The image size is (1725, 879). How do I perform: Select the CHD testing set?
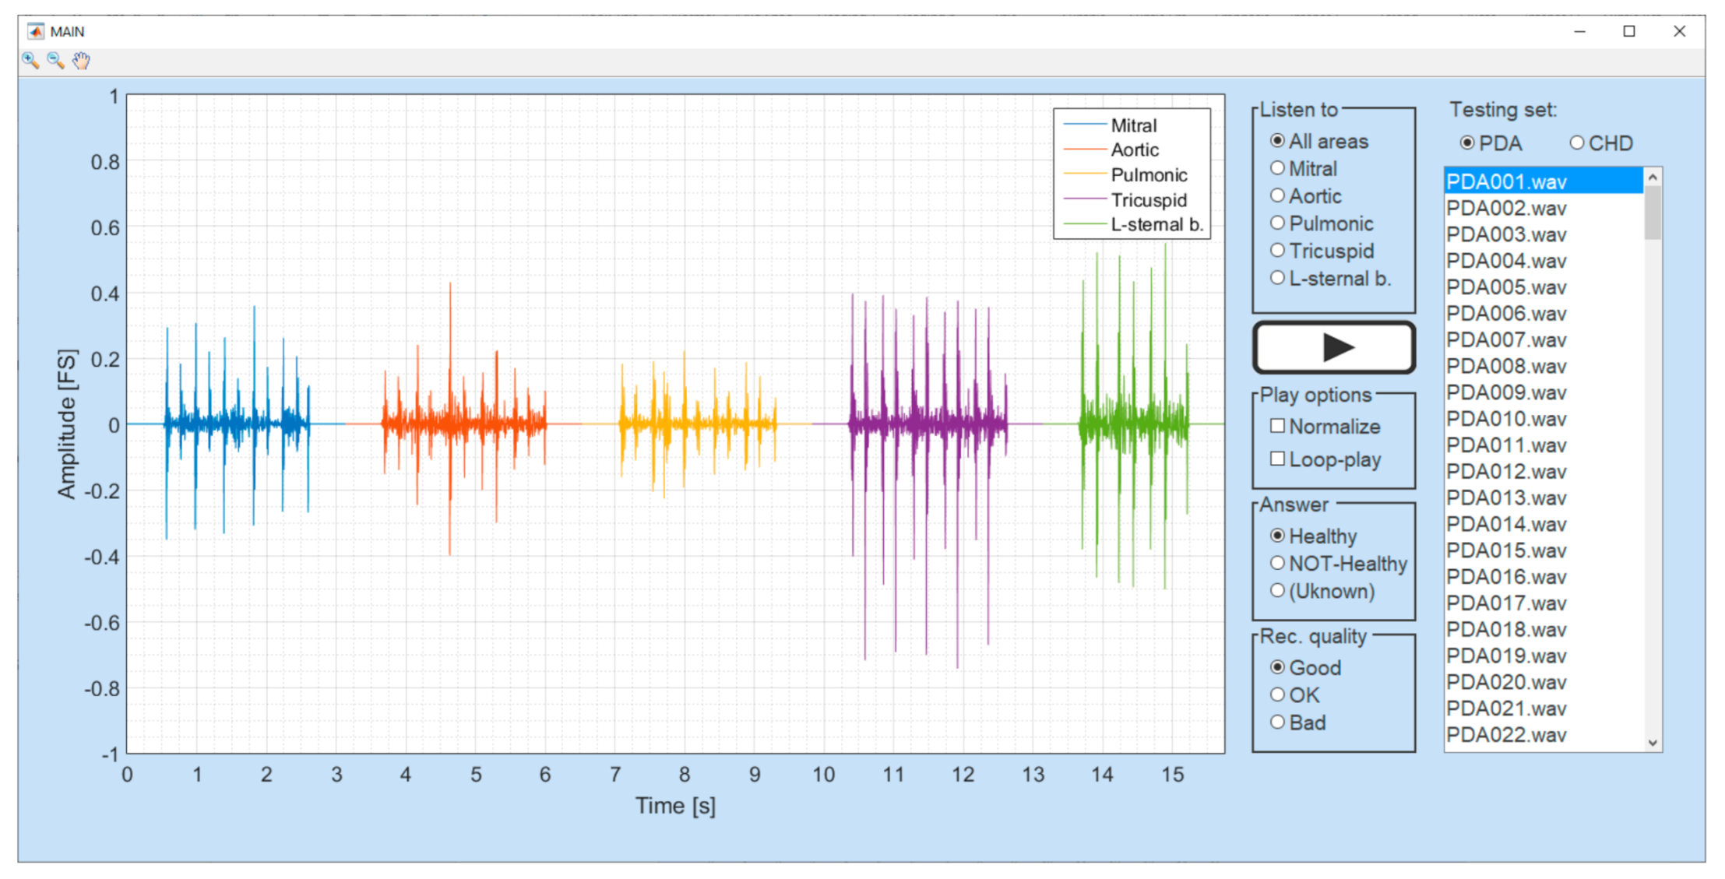coord(1577,143)
